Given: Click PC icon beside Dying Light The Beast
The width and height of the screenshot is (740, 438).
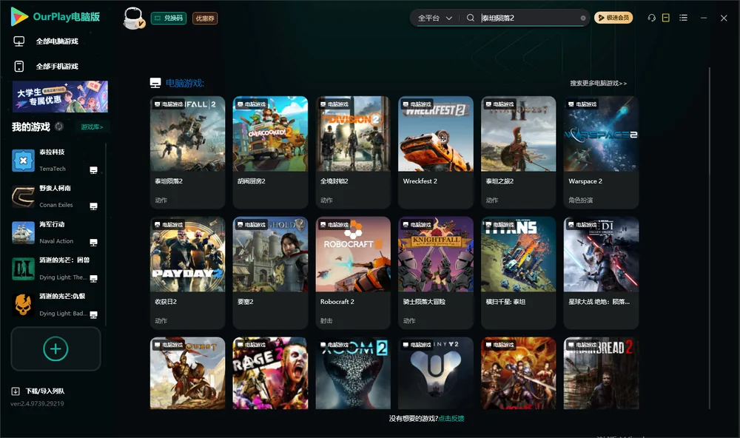Looking at the screenshot, I should point(93,278).
